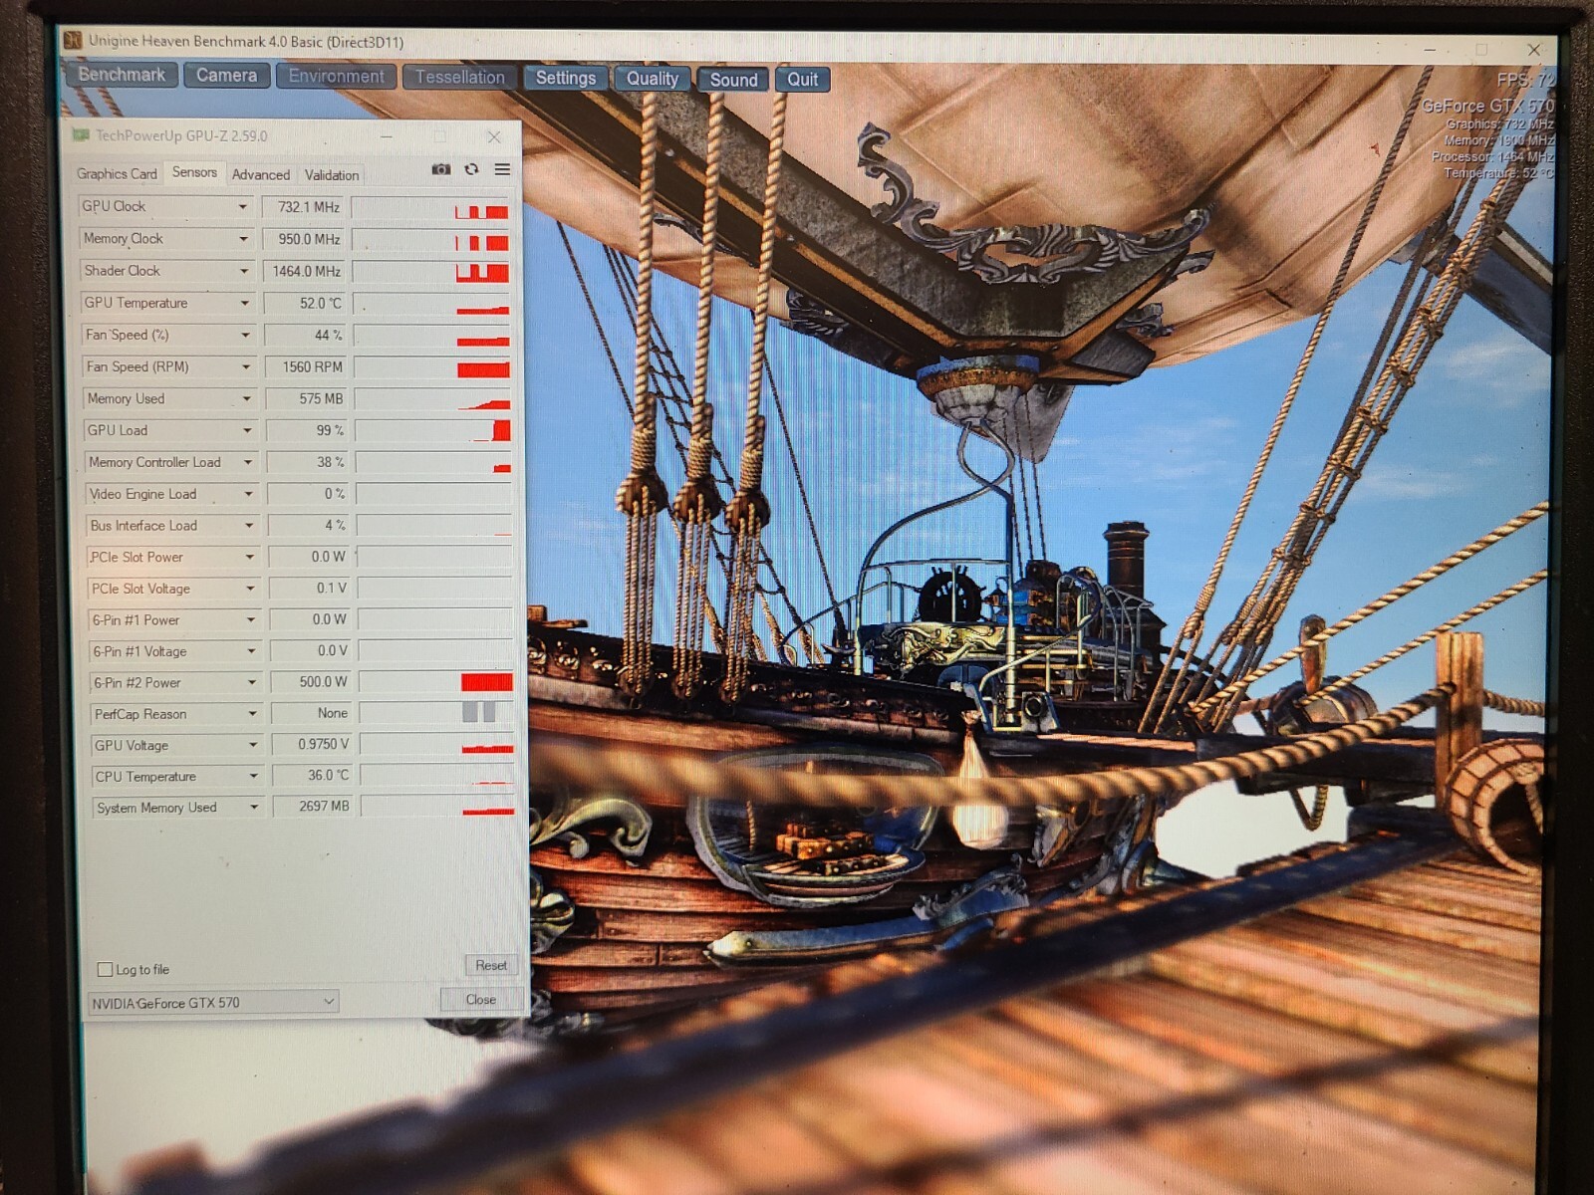Click the Close button in GPU-Z
This screenshot has height=1195, width=1594.
pyautogui.click(x=480, y=999)
